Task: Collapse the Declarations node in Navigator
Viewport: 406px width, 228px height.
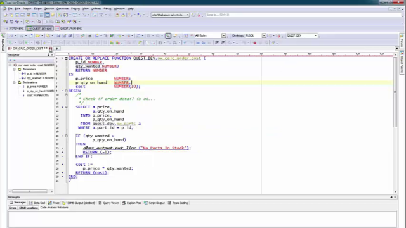Action: [14, 82]
